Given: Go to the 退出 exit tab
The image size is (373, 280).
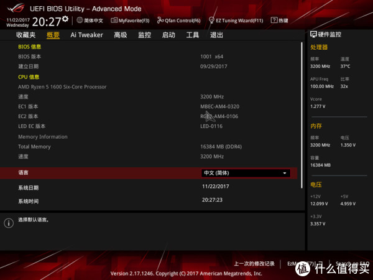Looking at the screenshot, I should 216,35.
